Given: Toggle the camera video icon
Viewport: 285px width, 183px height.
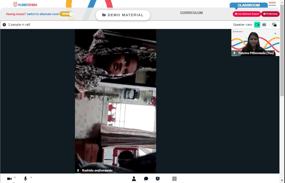Looking at the screenshot, I should [x=9, y=179].
